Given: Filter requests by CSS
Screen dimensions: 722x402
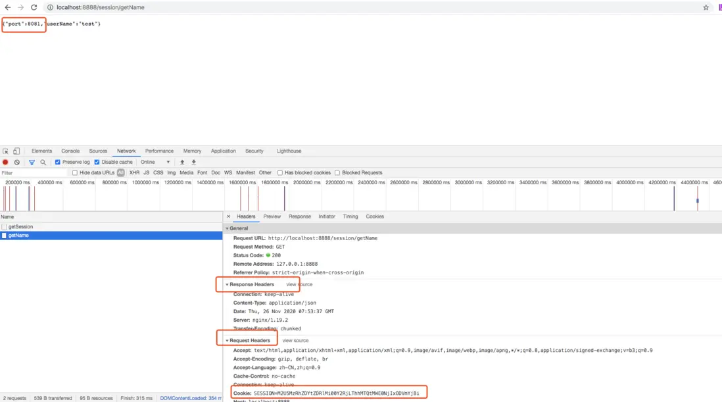Looking at the screenshot, I should point(158,172).
